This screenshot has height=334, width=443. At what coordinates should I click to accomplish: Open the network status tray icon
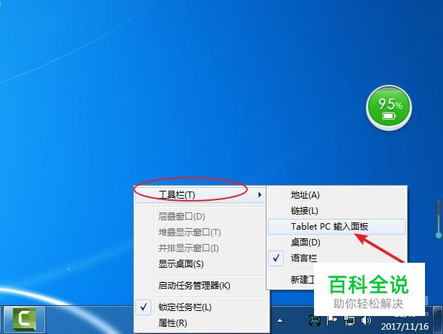tap(349, 320)
